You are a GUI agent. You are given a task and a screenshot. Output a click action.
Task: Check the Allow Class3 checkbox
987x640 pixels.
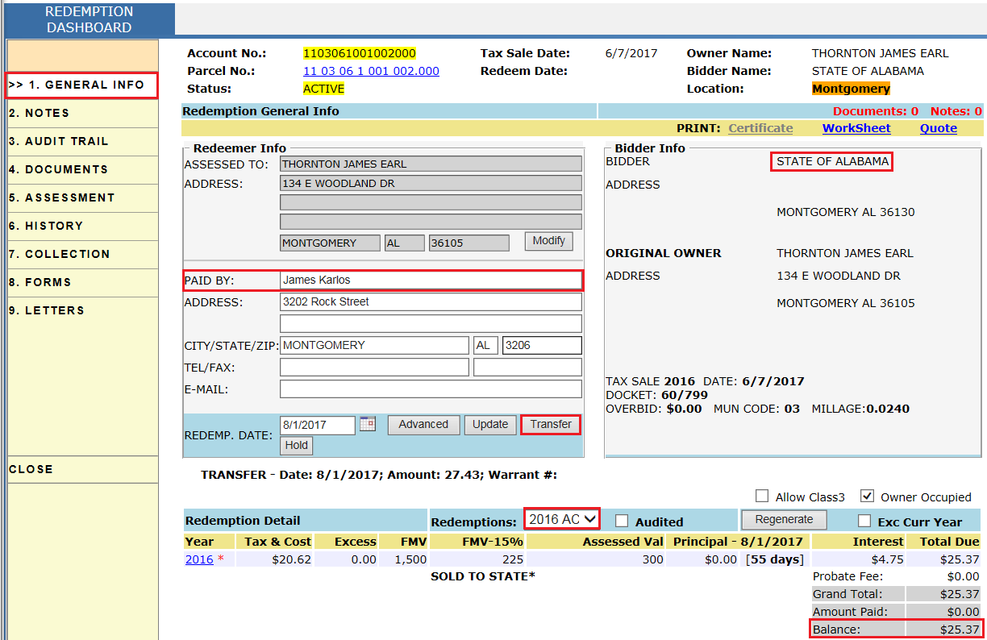[762, 497]
